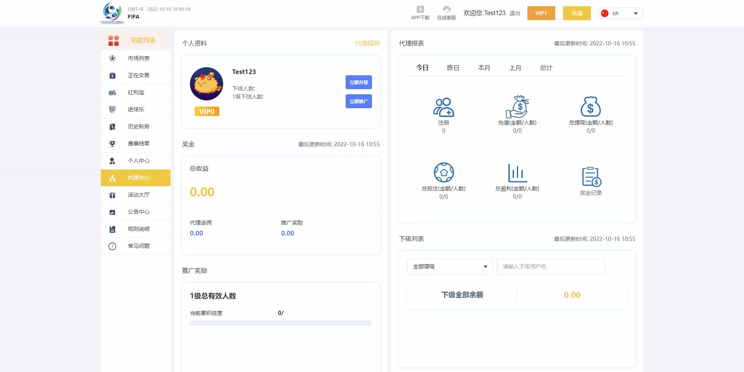744x372 pixels.
Task: Open 常见问题 in the sidebar
Action: pos(136,246)
